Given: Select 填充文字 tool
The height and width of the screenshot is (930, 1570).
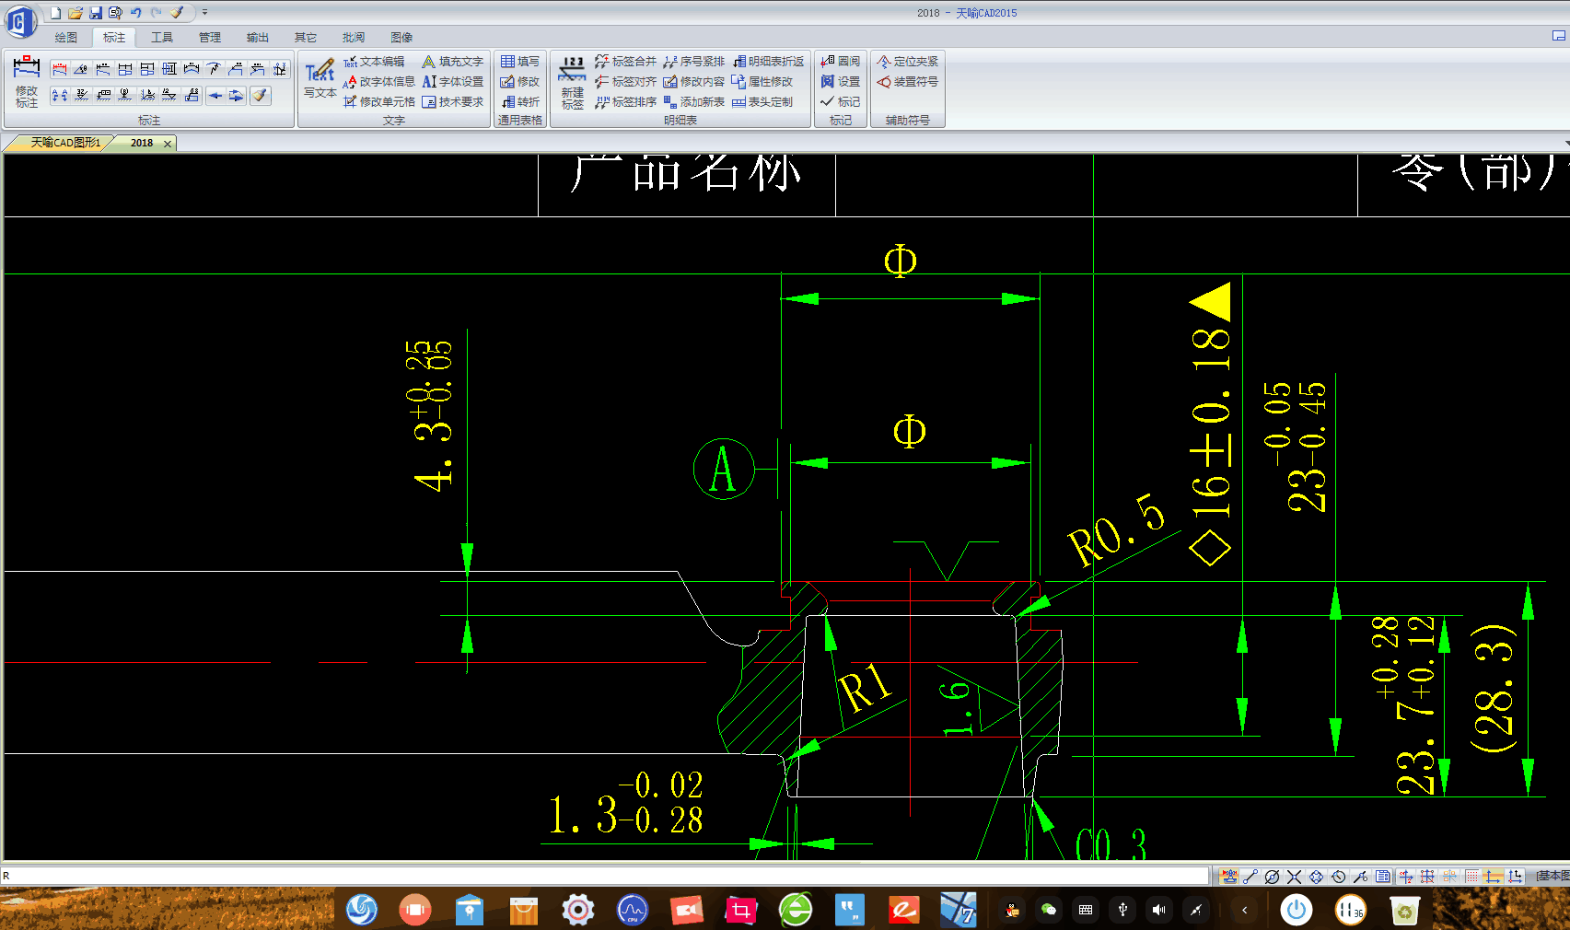Looking at the screenshot, I should tap(452, 62).
